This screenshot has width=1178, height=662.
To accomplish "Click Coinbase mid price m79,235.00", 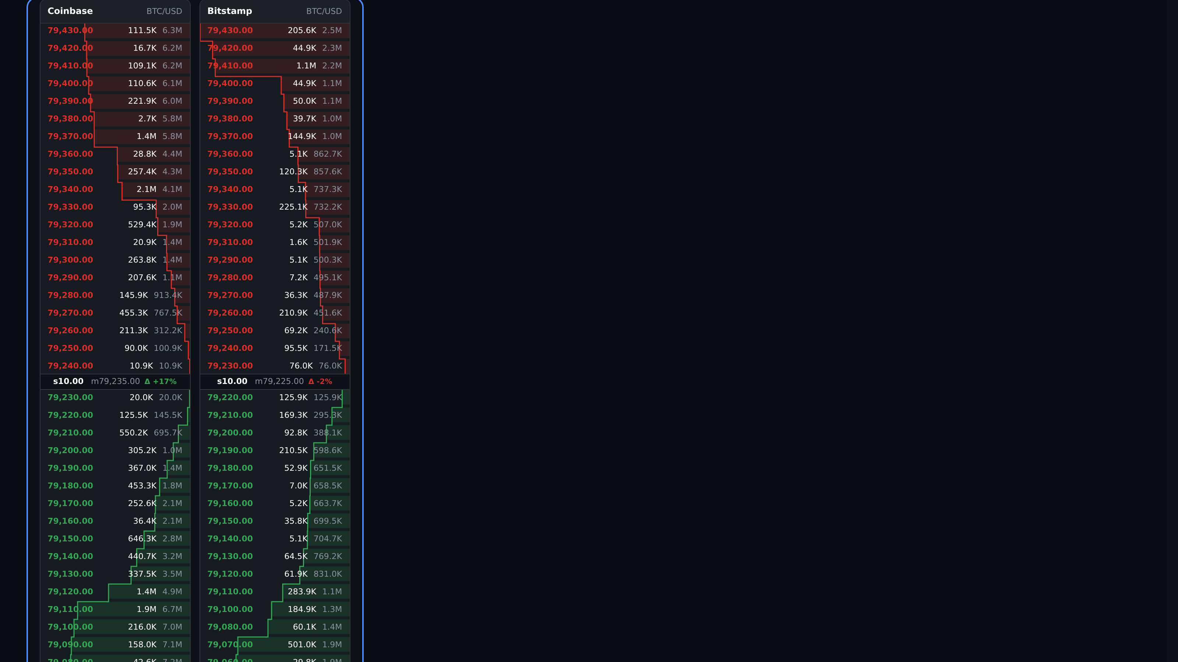I will pyautogui.click(x=115, y=381).
